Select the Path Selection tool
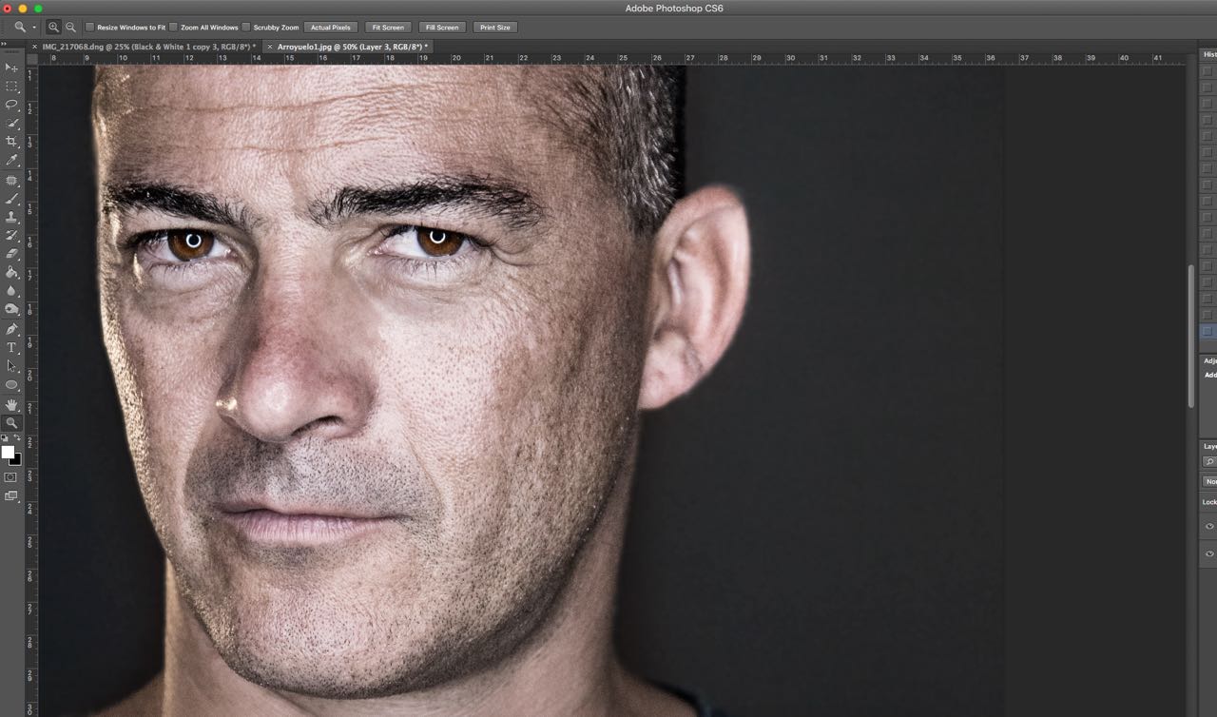The width and height of the screenshot is (1217, 717). tap(11, 366)
